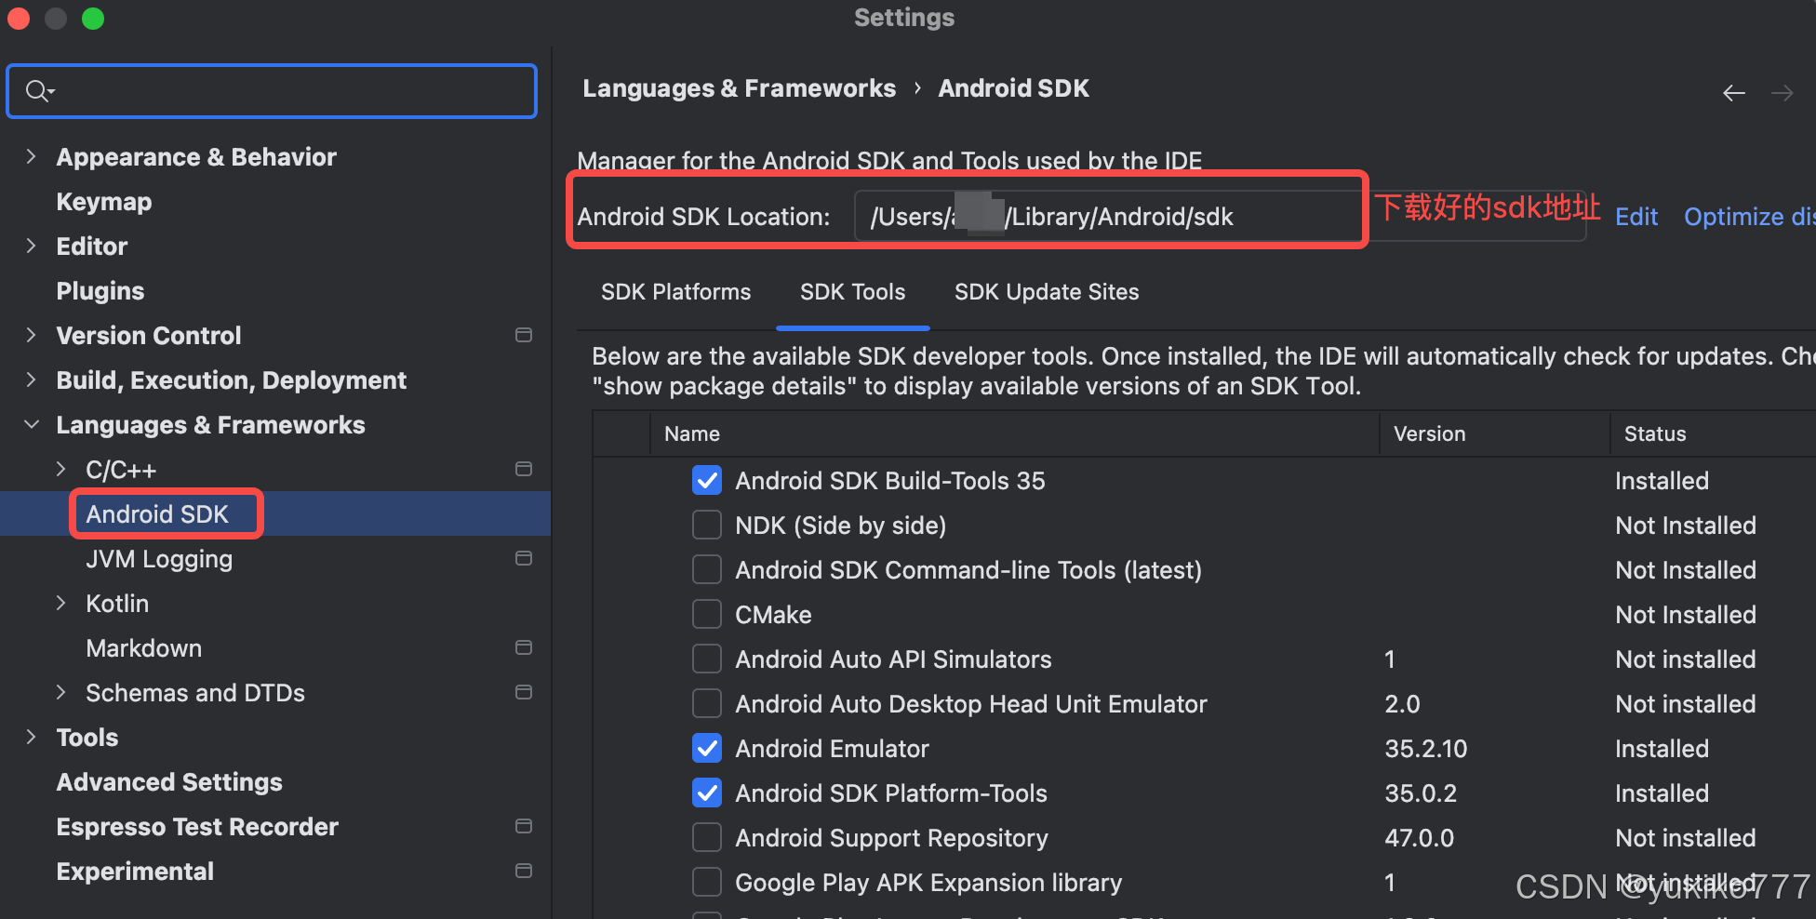Image resolution: width=1816 pixels, height=919 pixels.
Task: Select the SDK Tools tab
Action: (852, 292)
